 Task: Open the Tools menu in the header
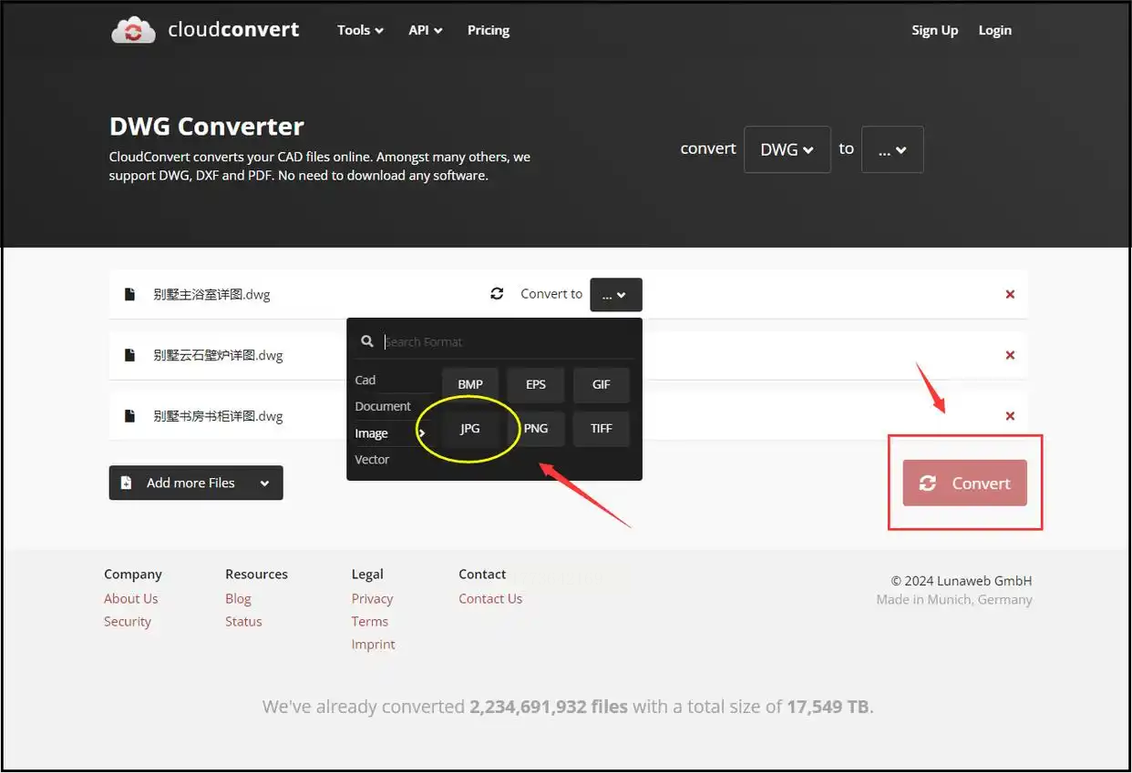tap(360, 30)
